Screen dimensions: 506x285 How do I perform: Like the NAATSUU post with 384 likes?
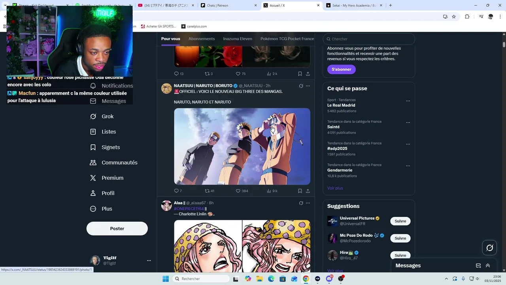click(x=238, y=191)
